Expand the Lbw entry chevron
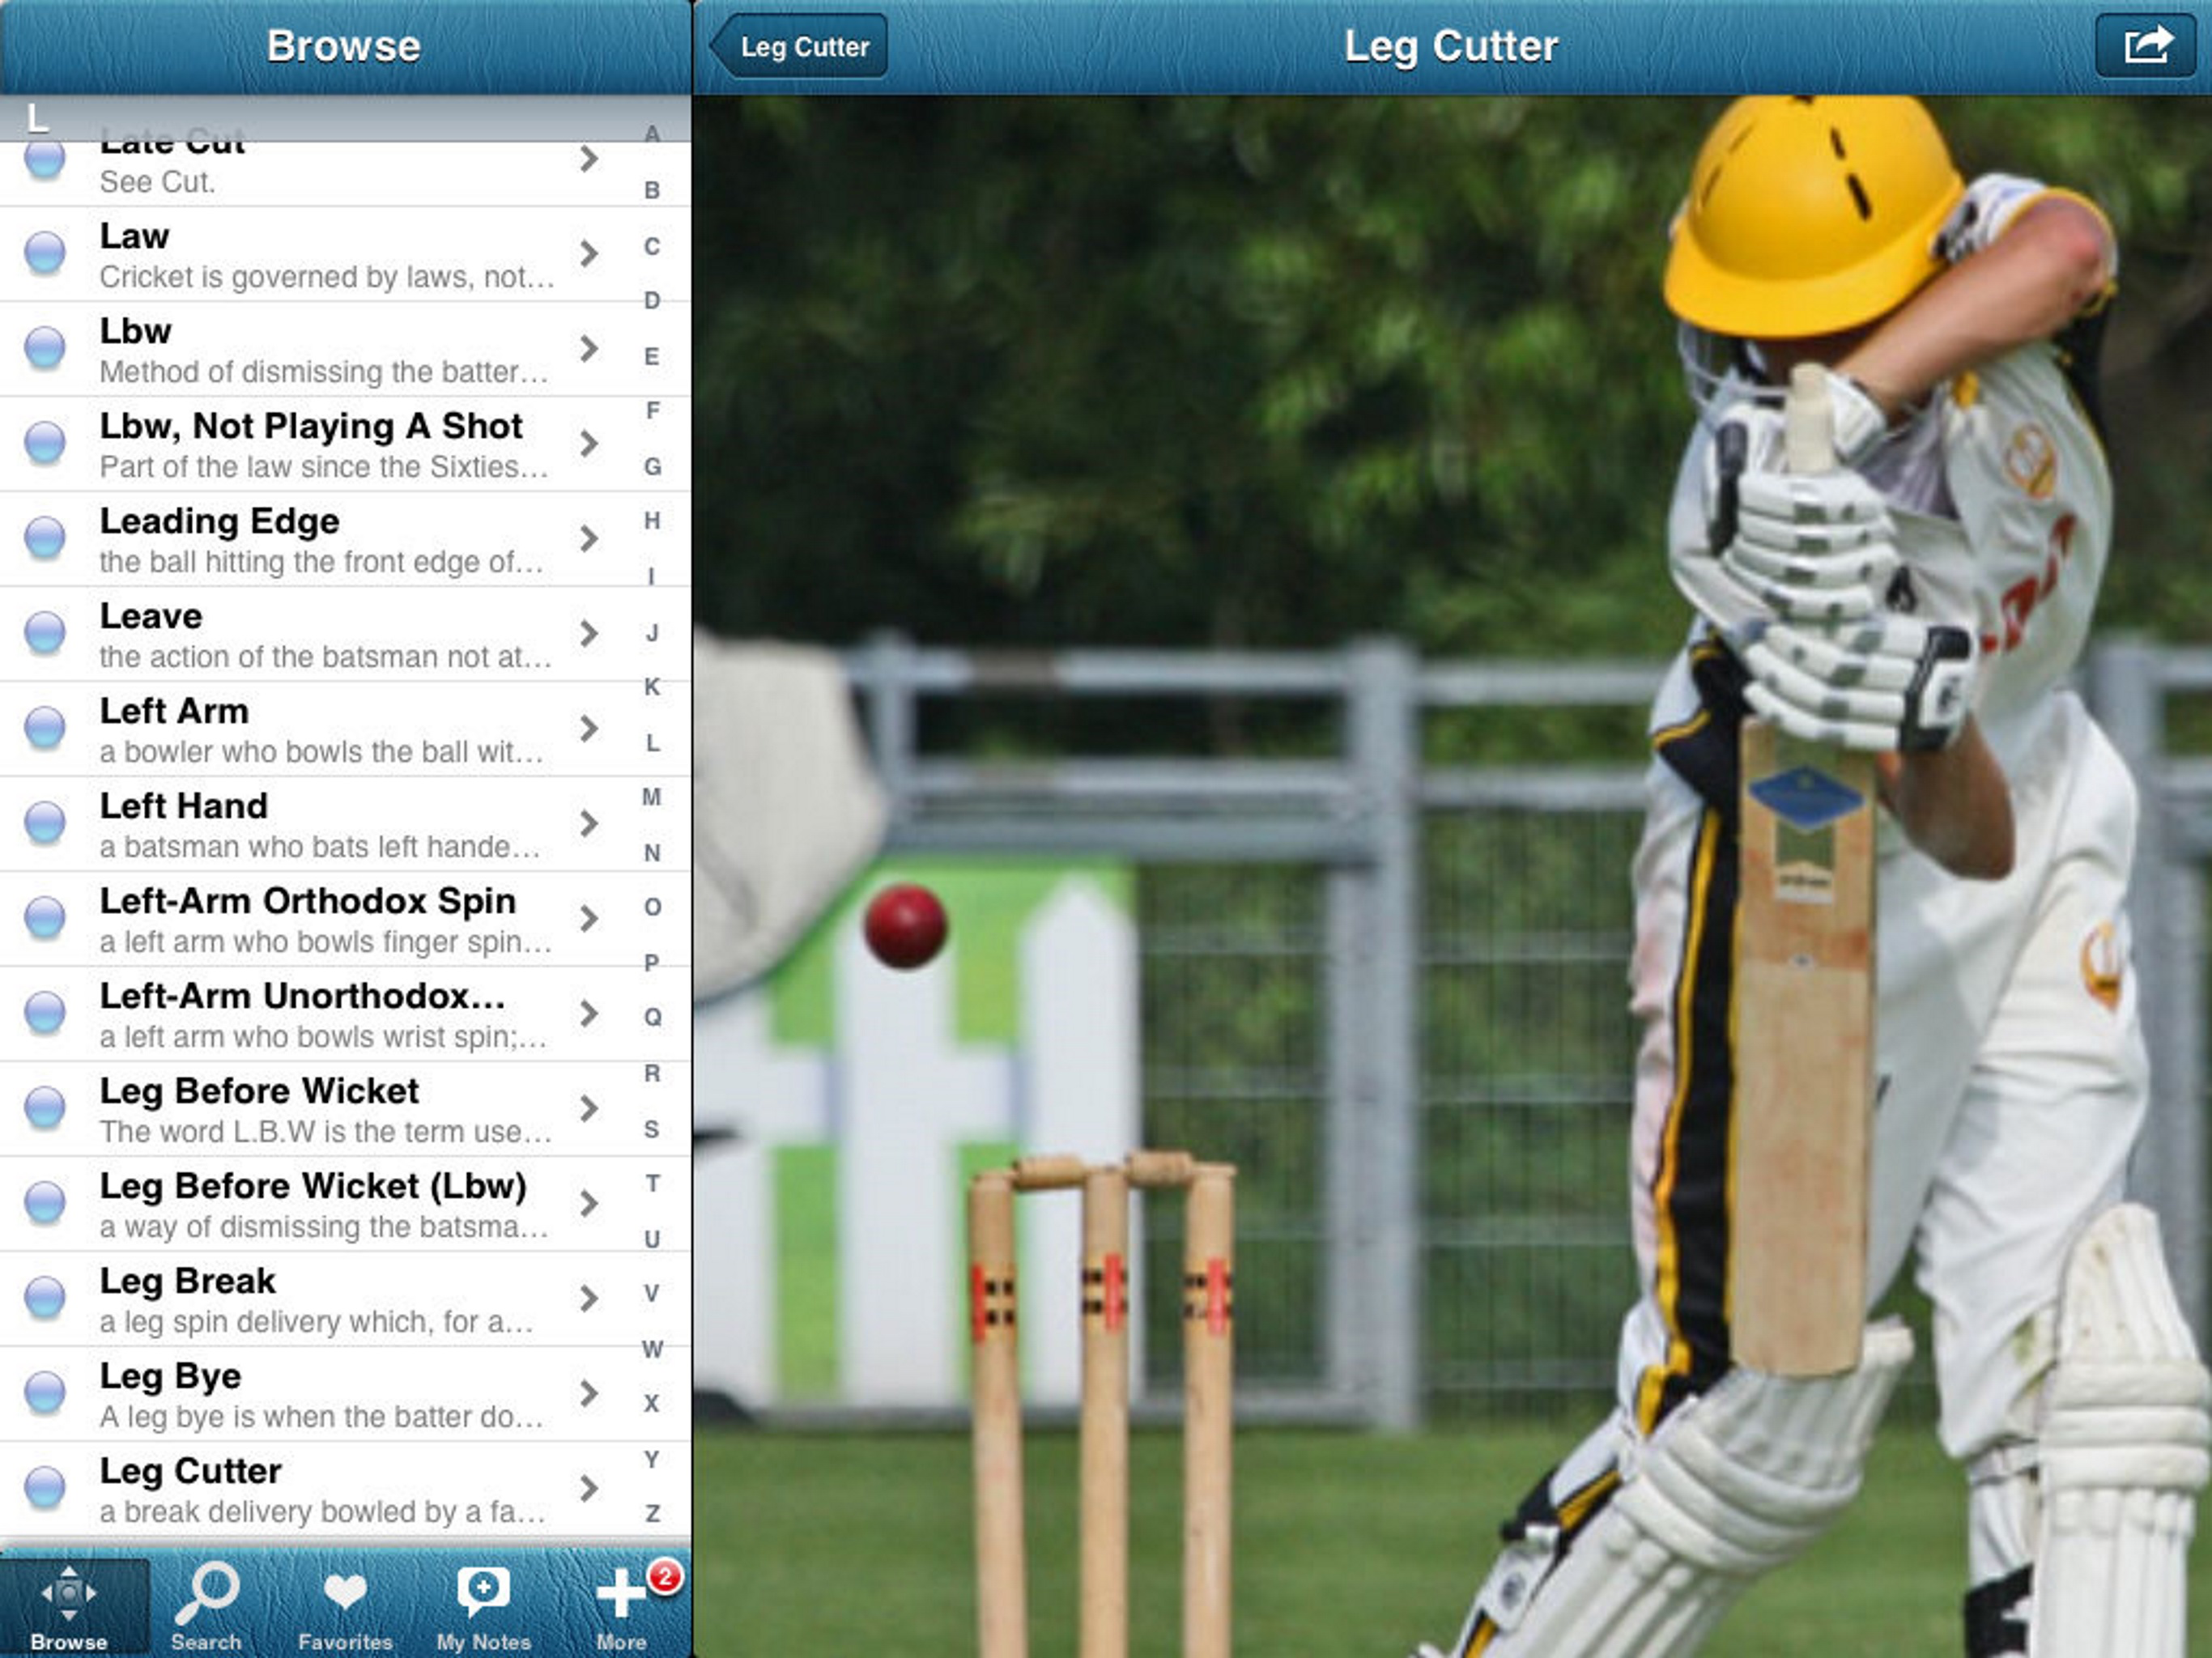This screenshot has height=1658, width=2212. 589,348
